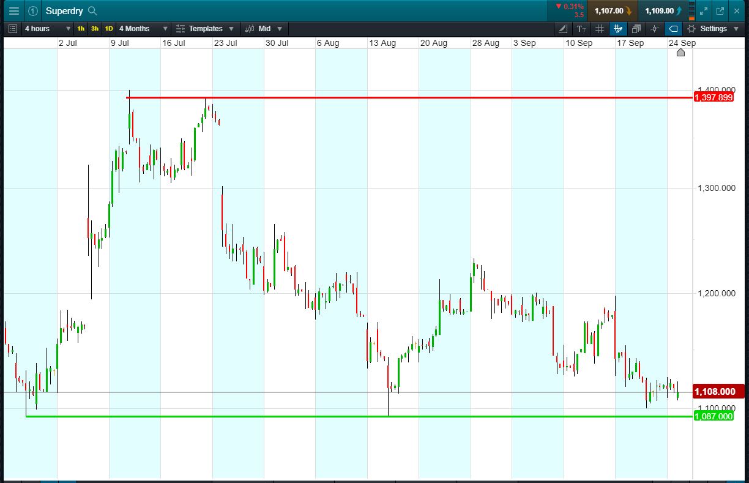
Task: Toggle the chart gridlines
Action: (x=600, y=29)
